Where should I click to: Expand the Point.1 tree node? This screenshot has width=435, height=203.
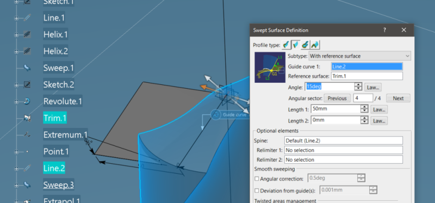[x=16, y=152]
